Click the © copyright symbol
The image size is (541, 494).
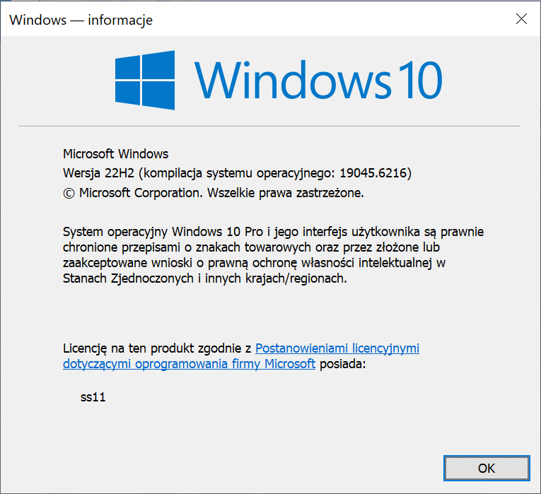[x=69, y=192]
